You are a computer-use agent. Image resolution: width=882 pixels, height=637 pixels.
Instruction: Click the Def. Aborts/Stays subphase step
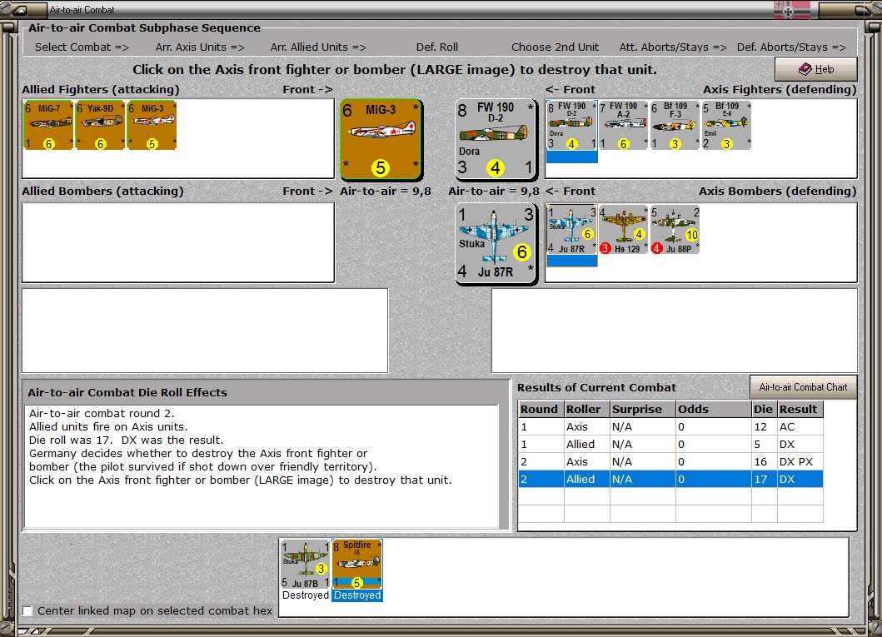(791, 47)
